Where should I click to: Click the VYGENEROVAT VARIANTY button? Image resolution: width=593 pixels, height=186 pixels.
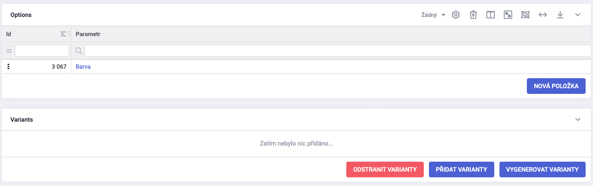pos(543,169)
